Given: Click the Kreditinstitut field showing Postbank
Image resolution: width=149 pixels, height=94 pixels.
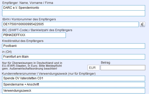Looking at the screenshot, I should coord(74,46).
